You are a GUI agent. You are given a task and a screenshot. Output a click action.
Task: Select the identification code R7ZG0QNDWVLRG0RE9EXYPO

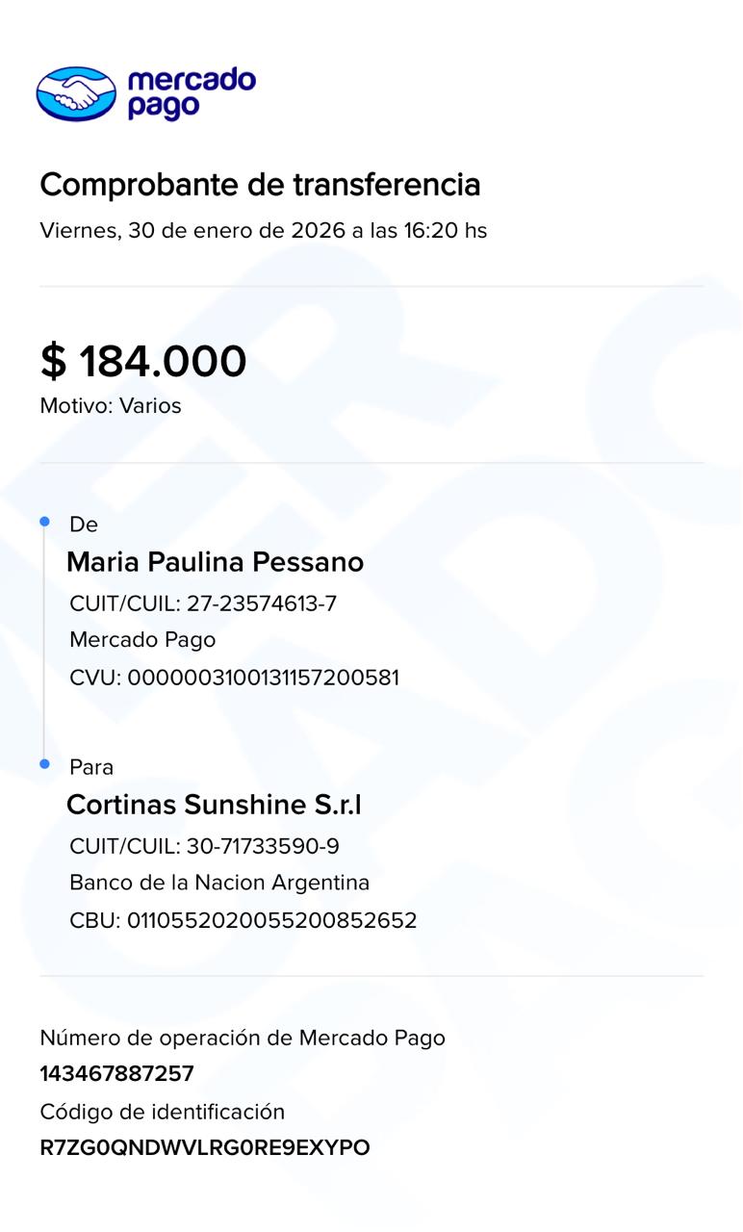click(205, 1148)
